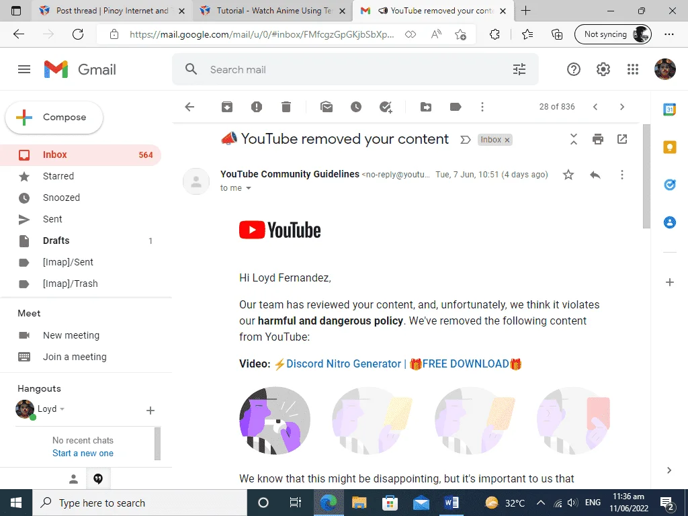Open File Explorer from the taskbar
Image resolution: width=688 pixels, height=516 pixels.
359,503
